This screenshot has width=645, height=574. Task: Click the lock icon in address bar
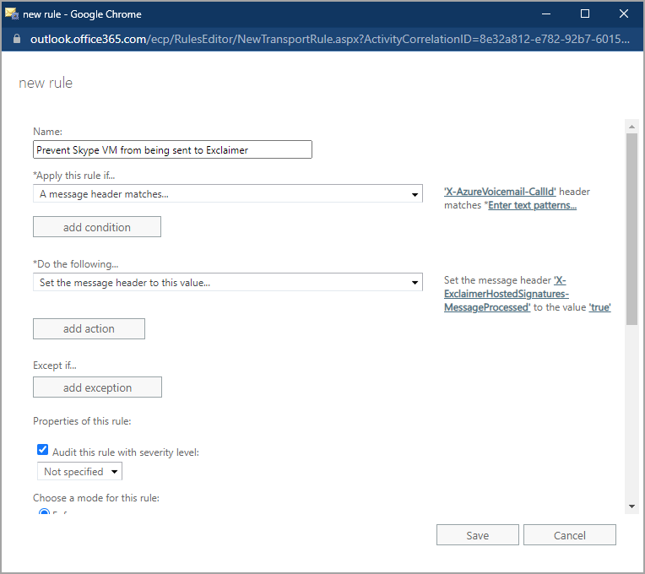click(15, 40)
